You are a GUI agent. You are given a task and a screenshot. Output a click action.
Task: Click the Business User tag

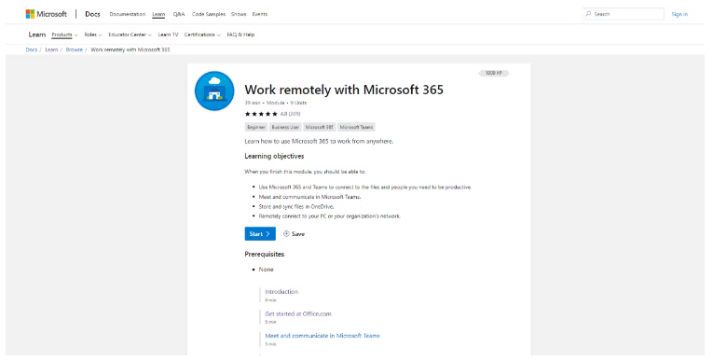point(285,127)
